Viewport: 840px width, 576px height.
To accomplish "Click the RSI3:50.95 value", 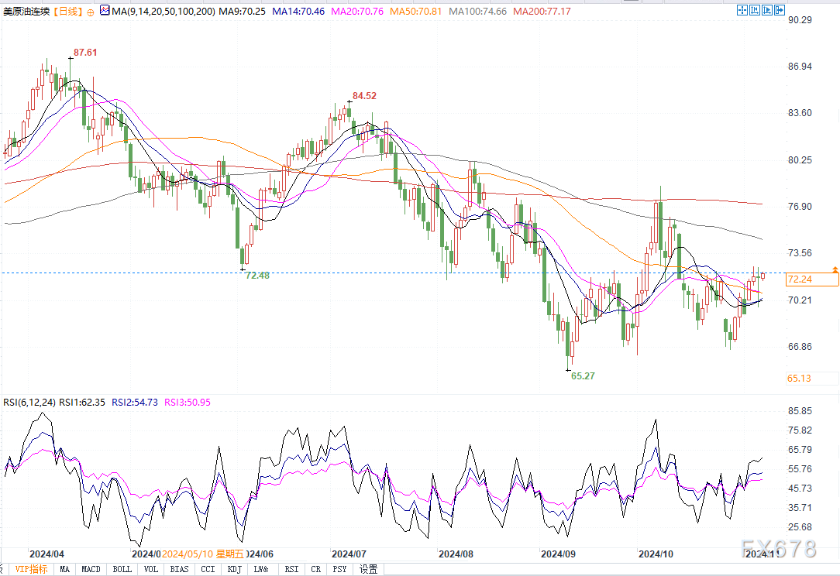I will (x=188, y=402).
